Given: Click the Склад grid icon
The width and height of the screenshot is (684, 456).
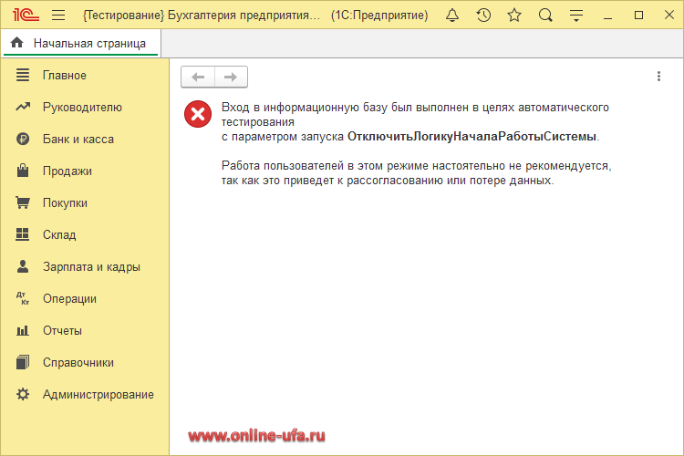Looking at the screenshot, I should [22, 234].
